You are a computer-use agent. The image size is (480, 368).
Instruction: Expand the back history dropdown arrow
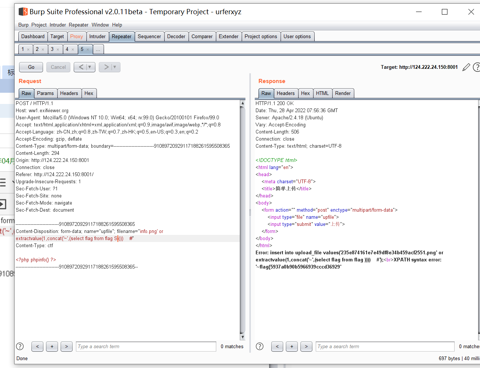click(90, 67)
